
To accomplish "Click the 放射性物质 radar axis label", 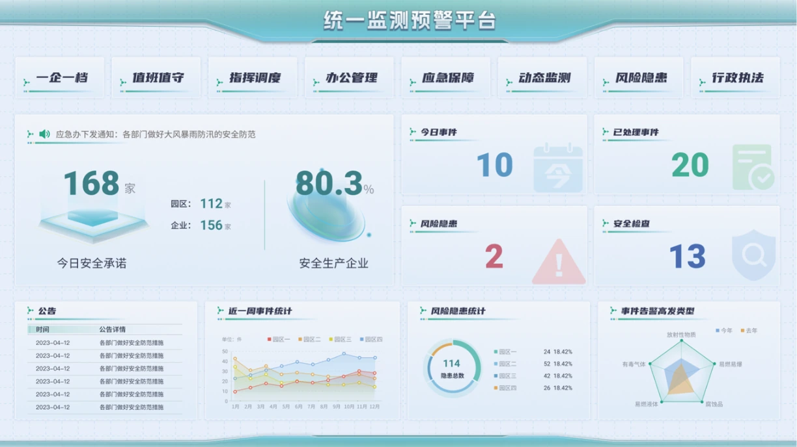I will click(x=681, y=335).
